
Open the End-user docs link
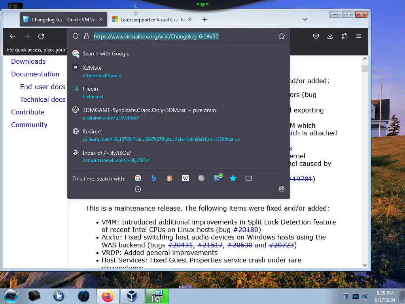pyautogui.click(x=43, y=87)
